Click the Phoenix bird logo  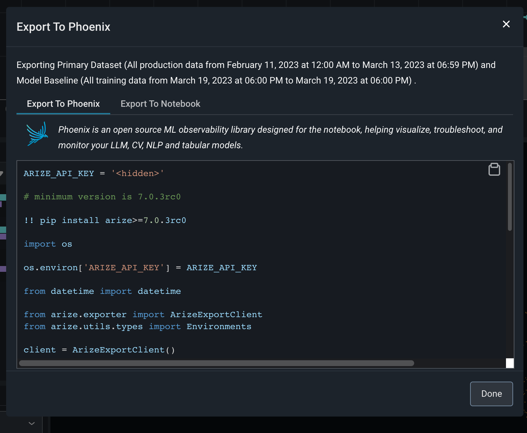coord(37,134)
